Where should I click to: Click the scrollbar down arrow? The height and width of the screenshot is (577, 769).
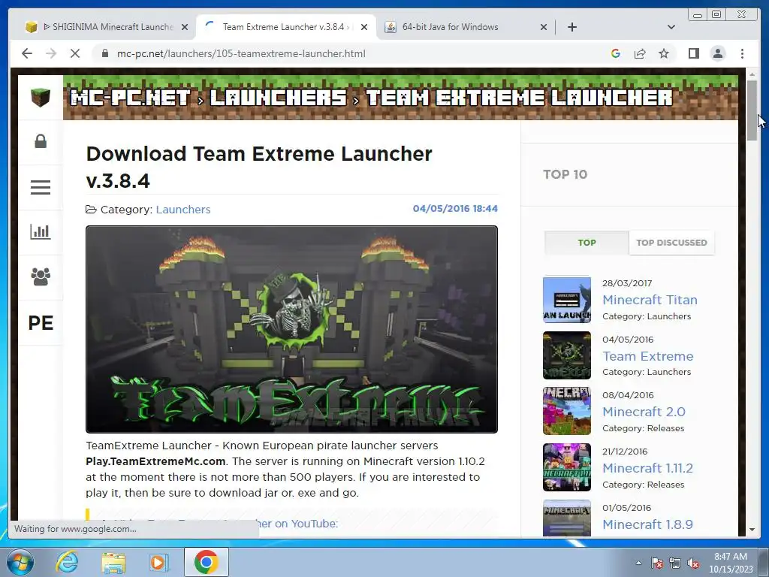point(752,530)
